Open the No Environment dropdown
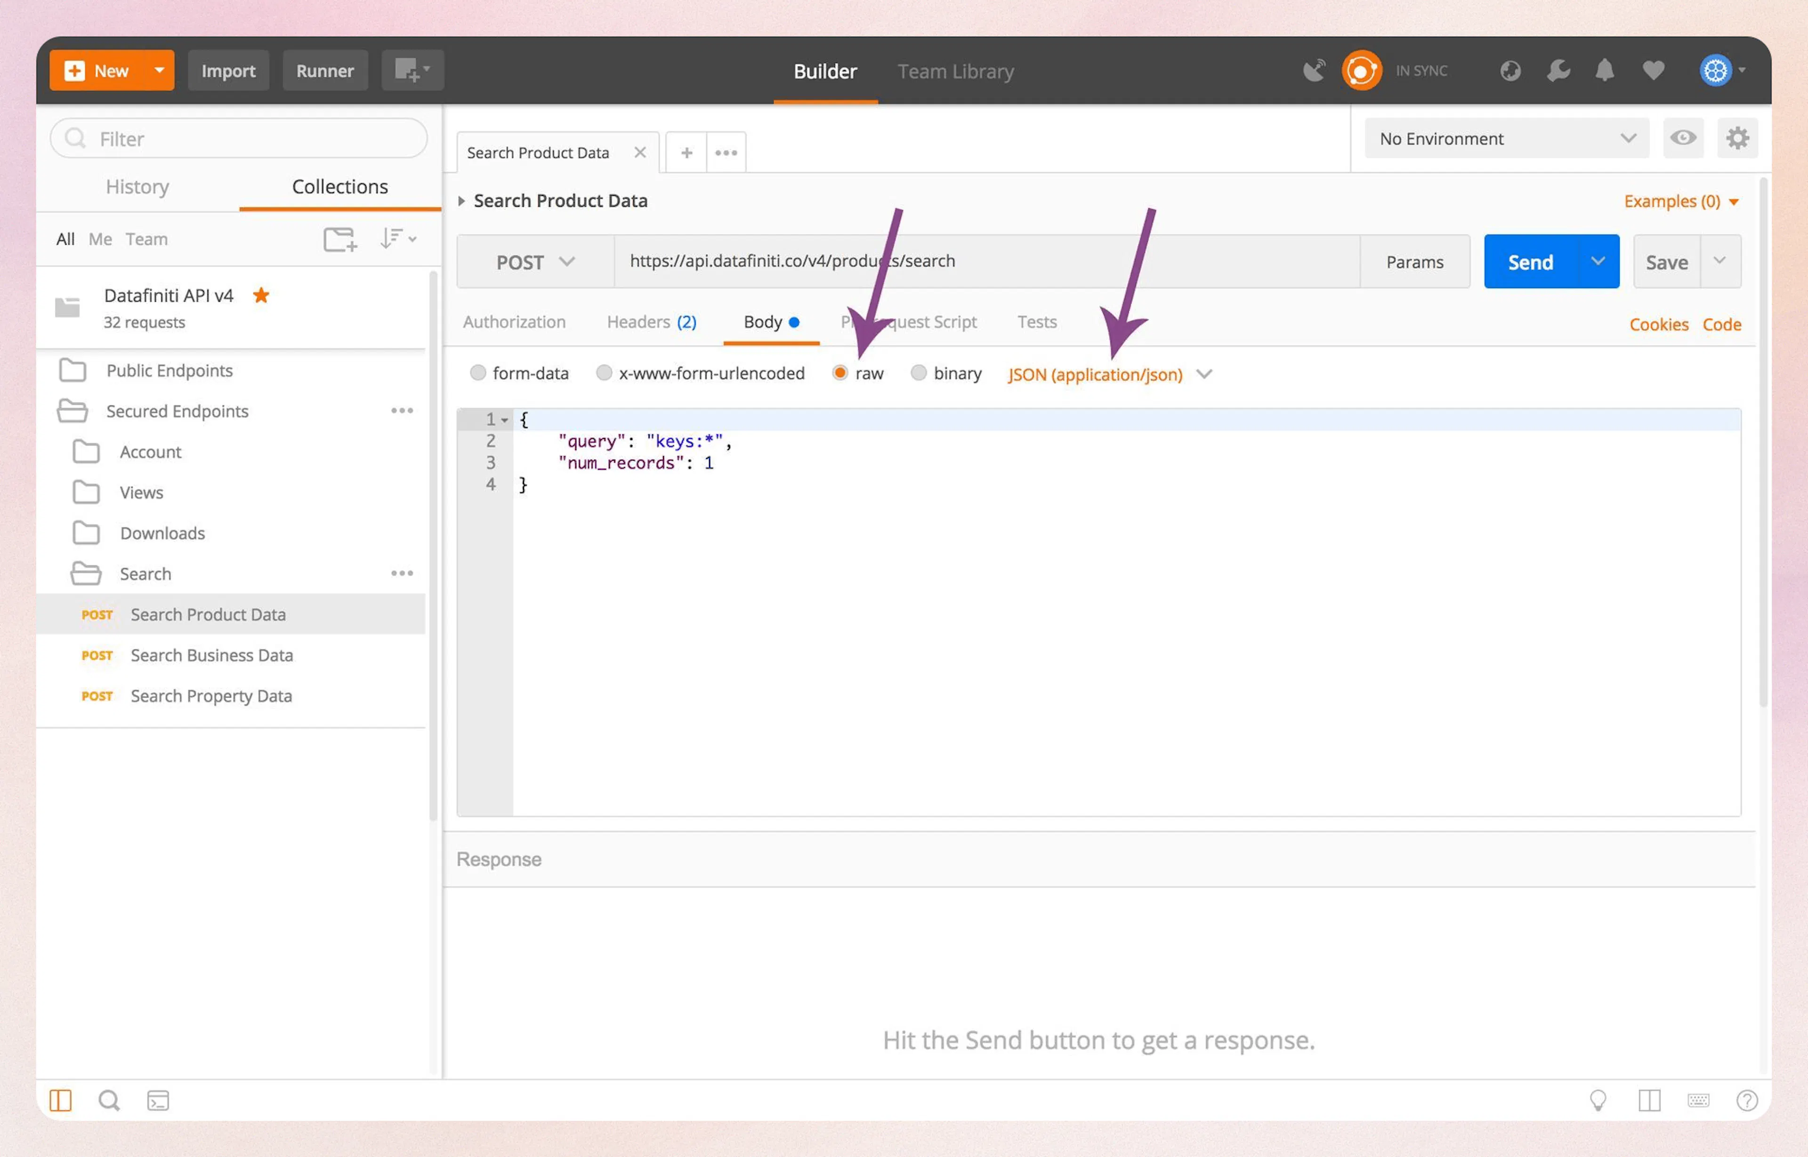 click(1505, 138)
